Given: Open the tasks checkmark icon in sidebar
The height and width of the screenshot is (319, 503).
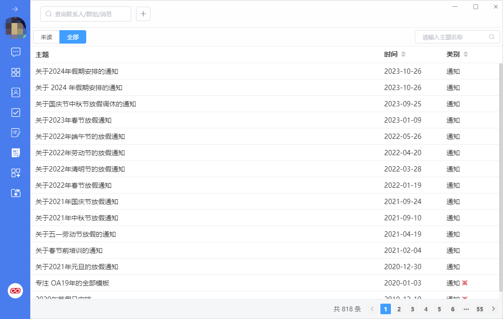Looking at the screenshot, I should [15, 113].
